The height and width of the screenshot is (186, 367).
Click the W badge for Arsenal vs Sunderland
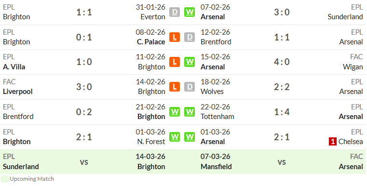(x=190, y=12)
